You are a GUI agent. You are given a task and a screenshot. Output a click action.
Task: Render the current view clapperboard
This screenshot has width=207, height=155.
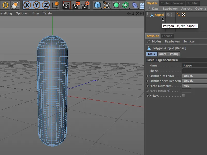[x=67, y=5]
